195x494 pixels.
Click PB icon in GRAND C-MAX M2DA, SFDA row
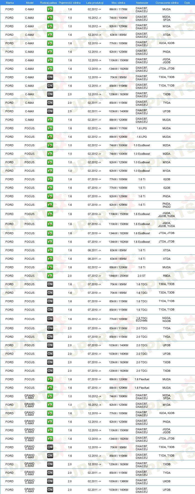click(50, 396)
